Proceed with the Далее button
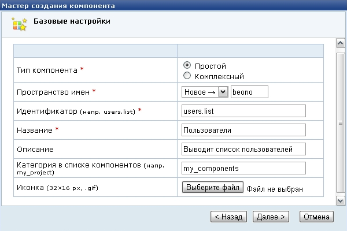347x231 pixels. click(271, 217)
